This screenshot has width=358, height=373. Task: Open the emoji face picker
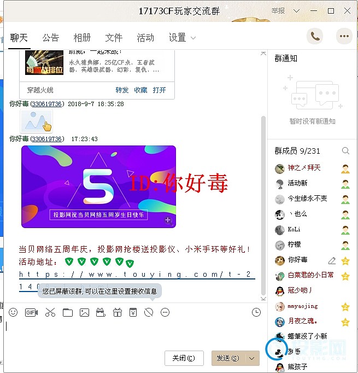pos(13,312)
